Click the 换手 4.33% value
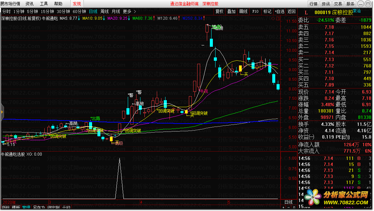The height and width of the screenshot is (211, 374). 328,124
